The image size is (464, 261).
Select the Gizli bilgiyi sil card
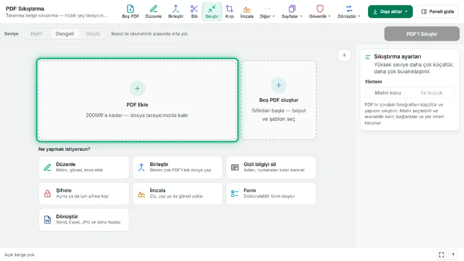(271, 168)
